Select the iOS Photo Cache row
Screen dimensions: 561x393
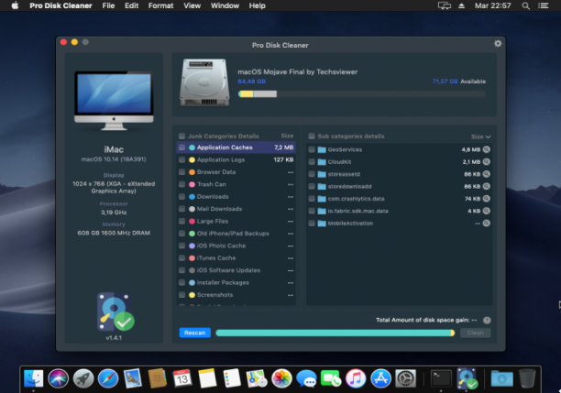tap(236, 246)
